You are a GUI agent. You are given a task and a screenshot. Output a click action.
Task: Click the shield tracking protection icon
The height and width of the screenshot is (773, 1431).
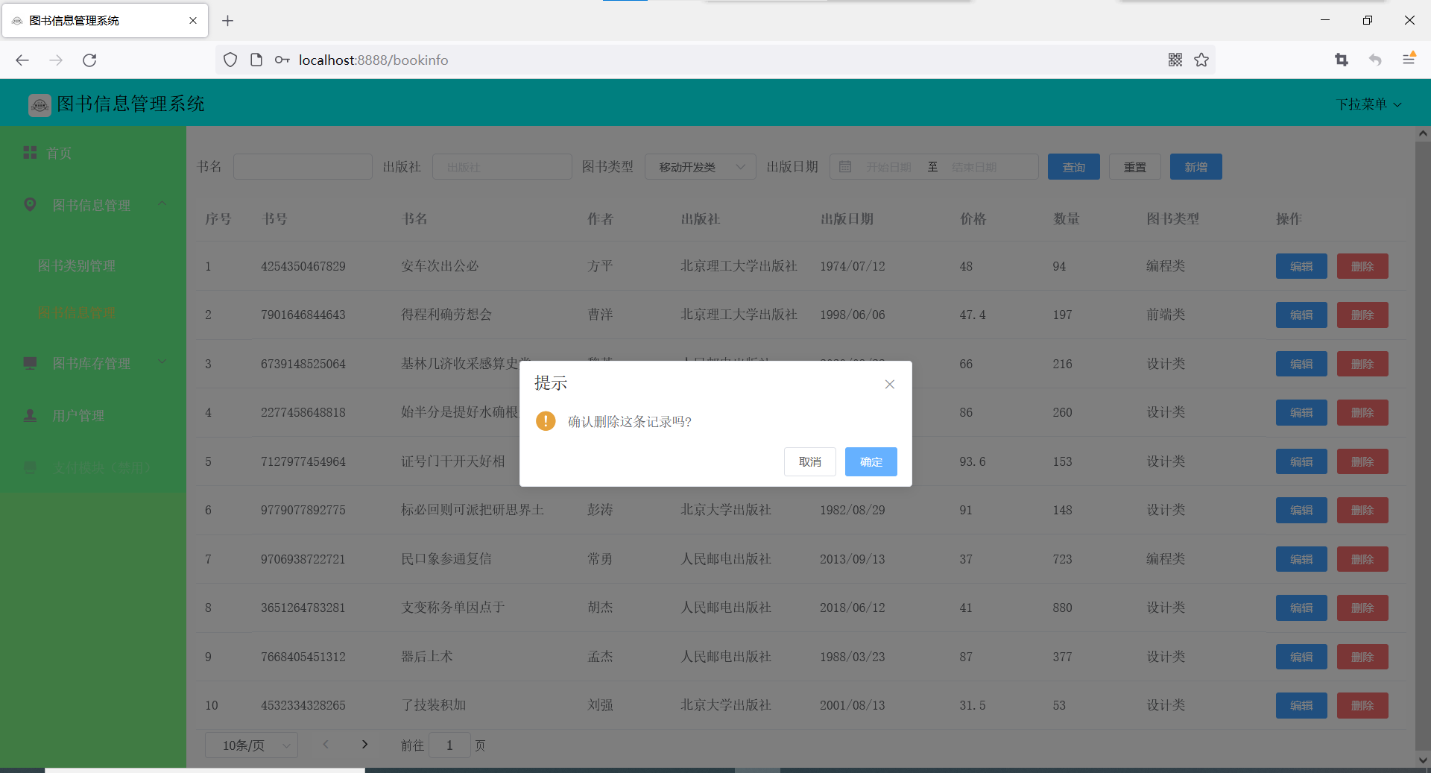click(230, 60)
